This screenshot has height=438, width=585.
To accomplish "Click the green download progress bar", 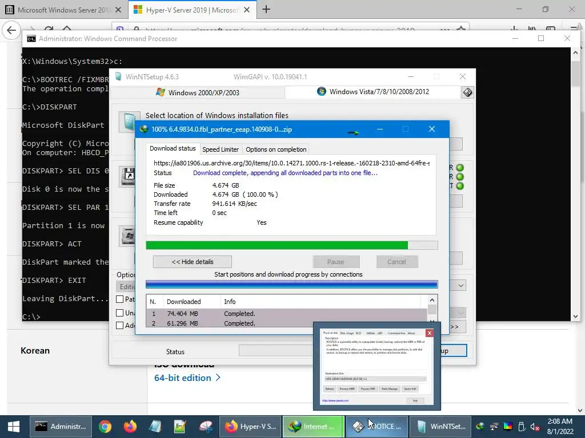I will tap(292, 245).
